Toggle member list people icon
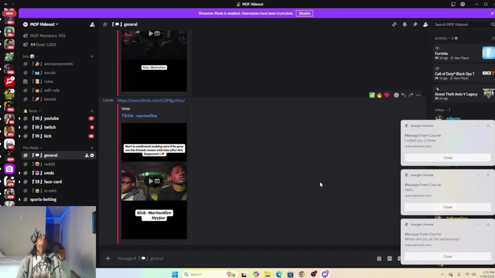 (x=425, y=24)
